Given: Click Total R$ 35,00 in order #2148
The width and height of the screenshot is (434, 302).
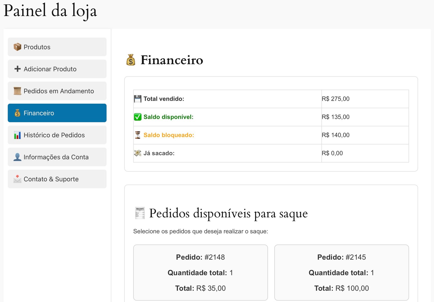Looking at the screenshot, I should click(x=200, y=288).
